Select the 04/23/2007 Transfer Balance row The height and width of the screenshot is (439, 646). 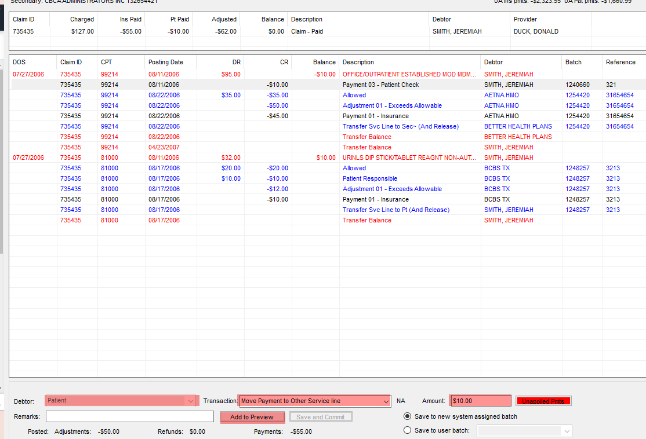pyautogui.click(x=328, y=147)
